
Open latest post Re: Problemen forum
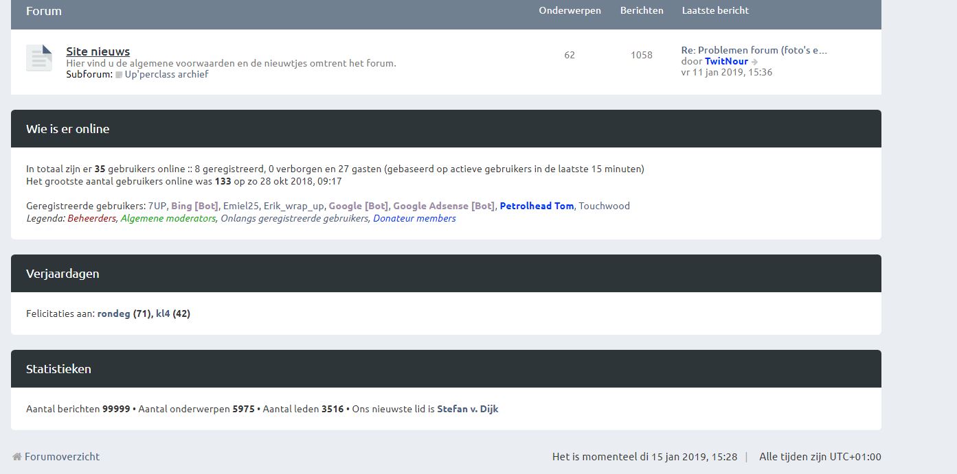tap(754, 50)
